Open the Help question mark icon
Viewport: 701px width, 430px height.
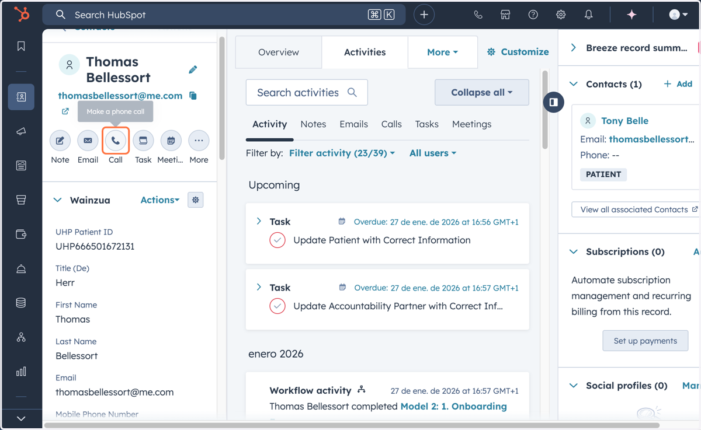point(533,15)
